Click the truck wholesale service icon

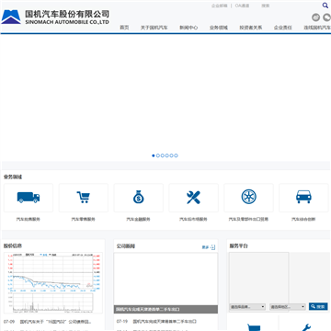[x=29, y=197]
